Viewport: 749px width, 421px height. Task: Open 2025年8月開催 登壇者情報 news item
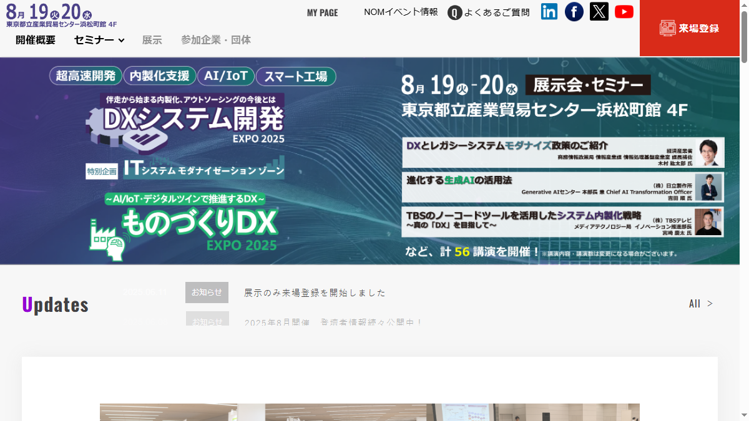(333, 322)
